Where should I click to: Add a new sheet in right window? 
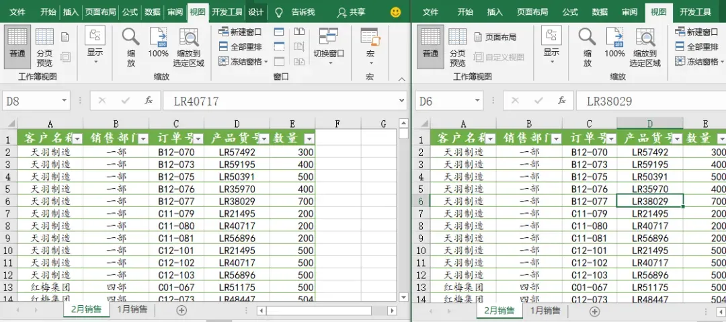594,311
